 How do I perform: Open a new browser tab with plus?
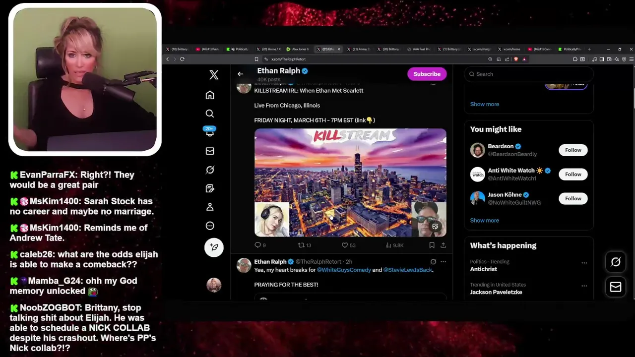coord(589,49)
